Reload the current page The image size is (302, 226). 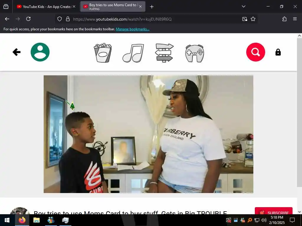(x=28, y=19)
